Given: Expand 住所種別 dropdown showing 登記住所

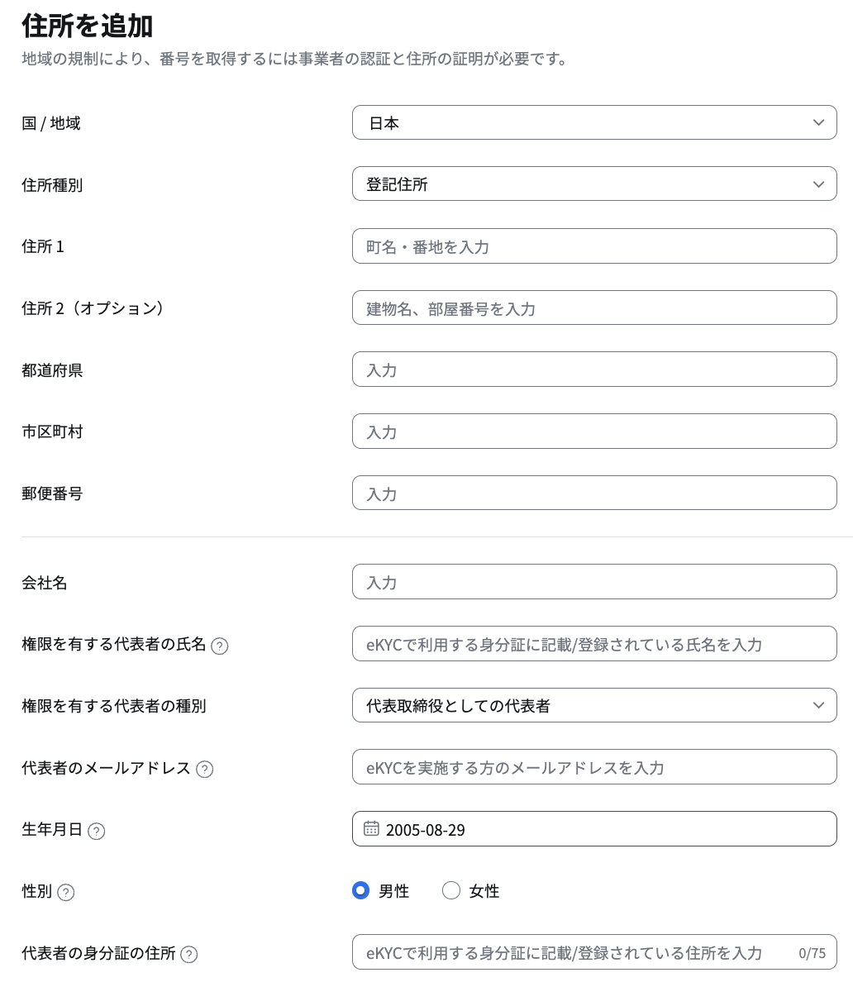Looking at the screenshot, I should click(x=594, y=184).
